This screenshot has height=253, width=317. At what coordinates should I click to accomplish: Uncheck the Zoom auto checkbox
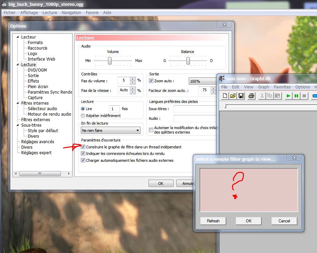pyautogui.click(x=151, y=81)
